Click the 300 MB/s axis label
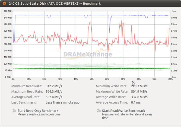 tap(8, 44)
